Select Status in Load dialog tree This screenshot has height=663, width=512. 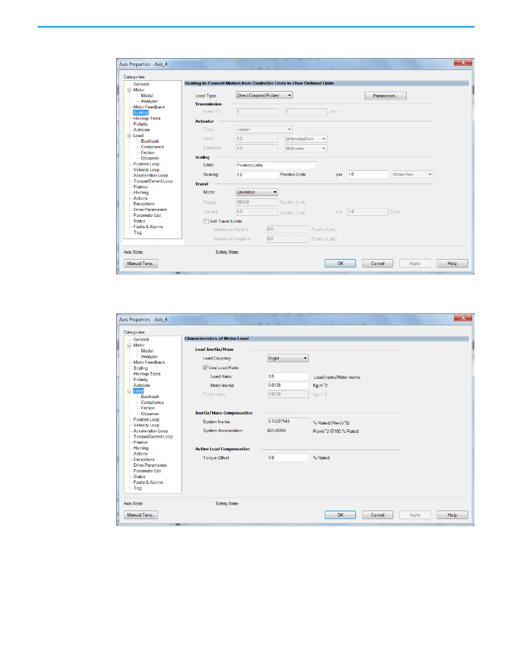139,477
